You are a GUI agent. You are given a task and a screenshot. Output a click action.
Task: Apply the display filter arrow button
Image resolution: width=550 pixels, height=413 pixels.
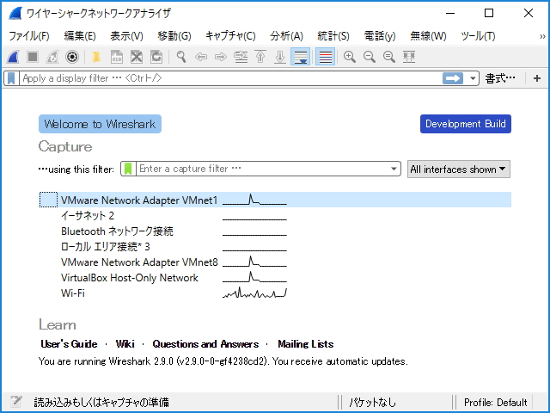[453, 78]
